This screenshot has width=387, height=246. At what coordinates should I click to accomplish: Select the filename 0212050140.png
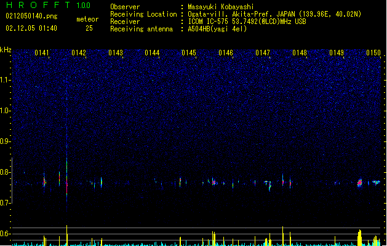point(31,16)
